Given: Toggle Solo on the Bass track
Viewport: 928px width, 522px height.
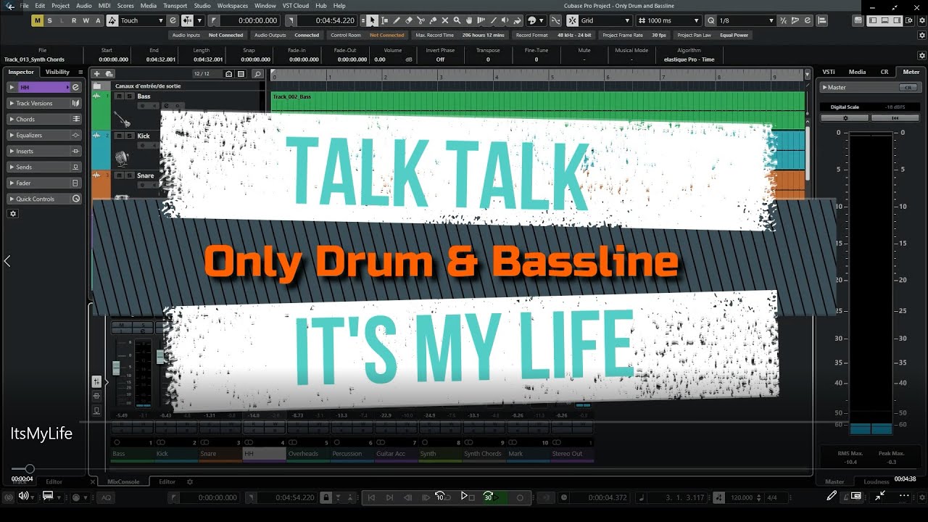Looking at the screenshot, I should (129, 96).
